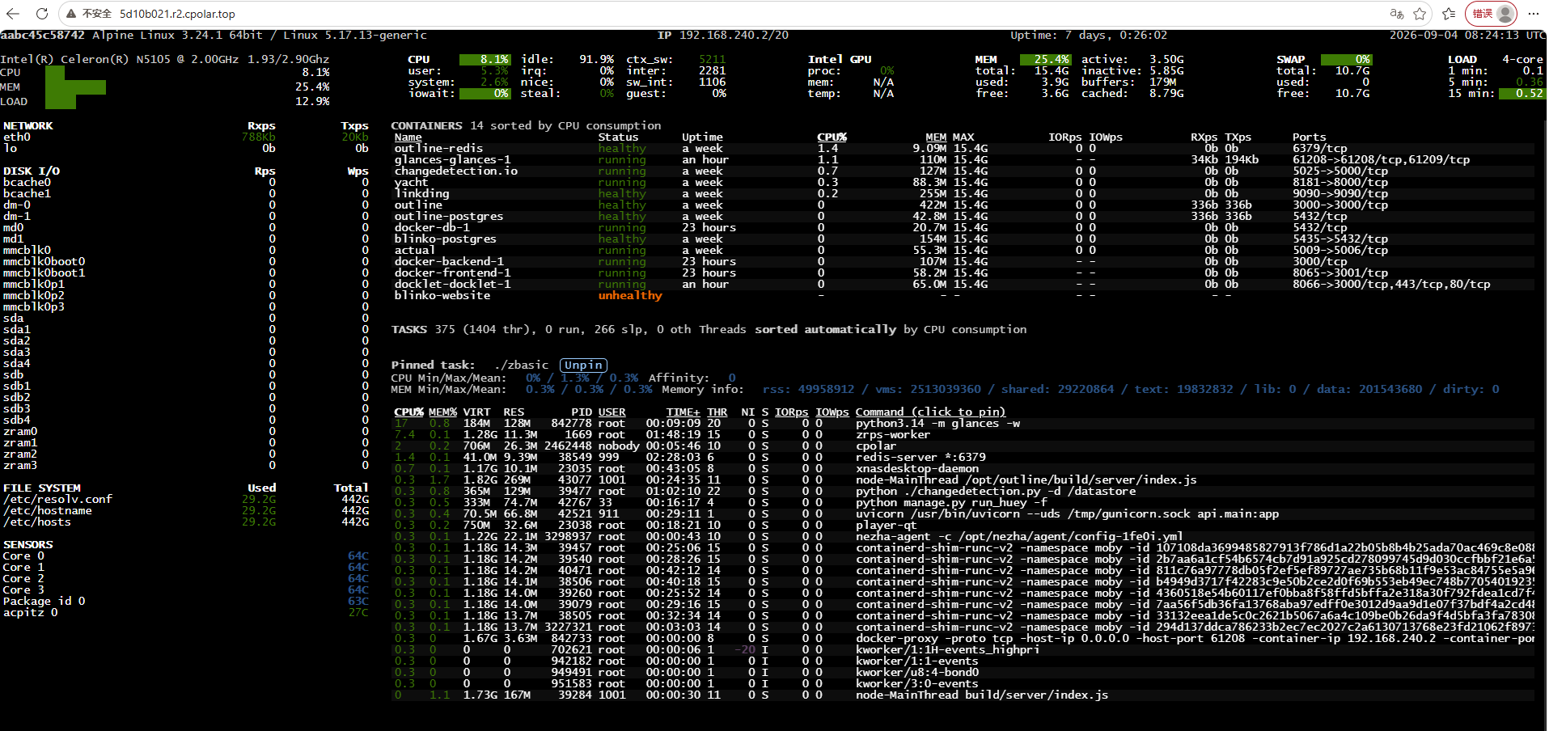
Task: Click the mmcblk0boot0 disk entry
Action: (x=44, y=262)
